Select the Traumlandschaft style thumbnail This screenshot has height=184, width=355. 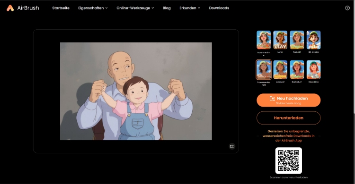click(x=264, y=70)
